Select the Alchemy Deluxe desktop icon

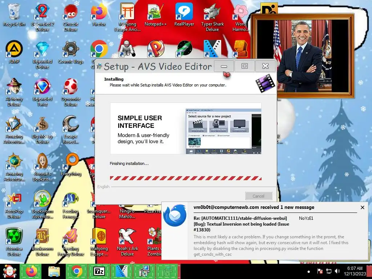[x=14, y=92]
